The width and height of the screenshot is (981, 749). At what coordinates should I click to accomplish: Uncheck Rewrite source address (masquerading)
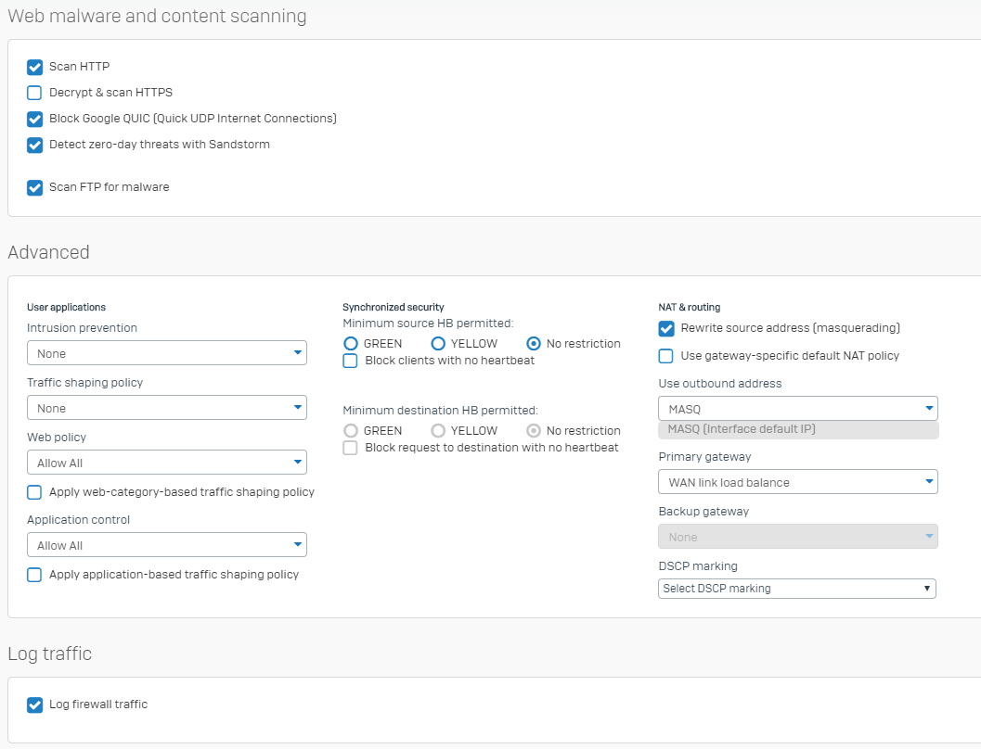click(x=666, y=328)
